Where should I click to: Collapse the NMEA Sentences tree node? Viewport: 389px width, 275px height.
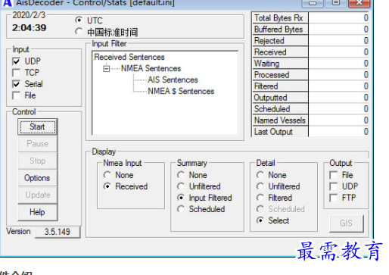pos(107,68)
